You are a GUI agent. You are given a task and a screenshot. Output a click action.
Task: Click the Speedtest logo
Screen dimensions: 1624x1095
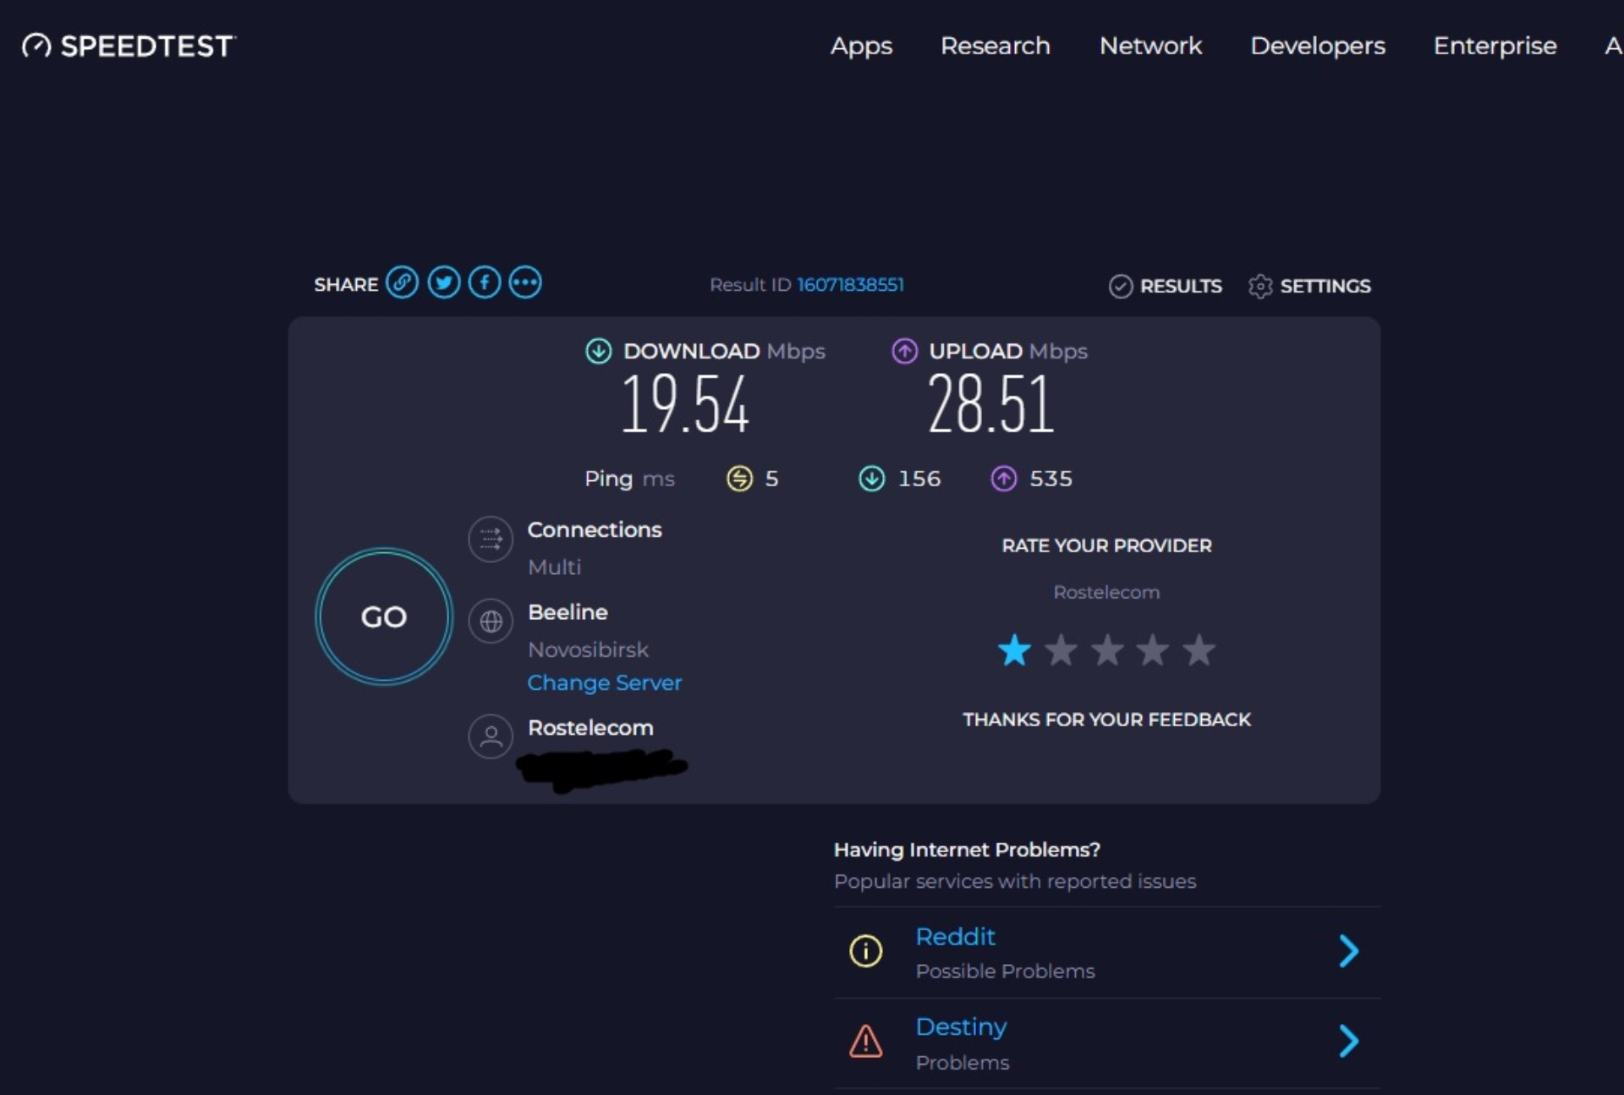pyautogui.click(x=129, y=46)
